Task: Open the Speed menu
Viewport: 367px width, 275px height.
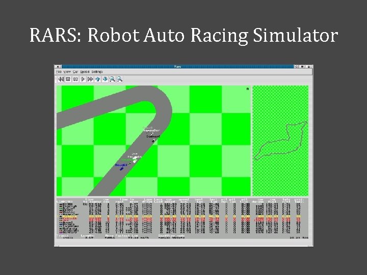Action: pos(85,72)
